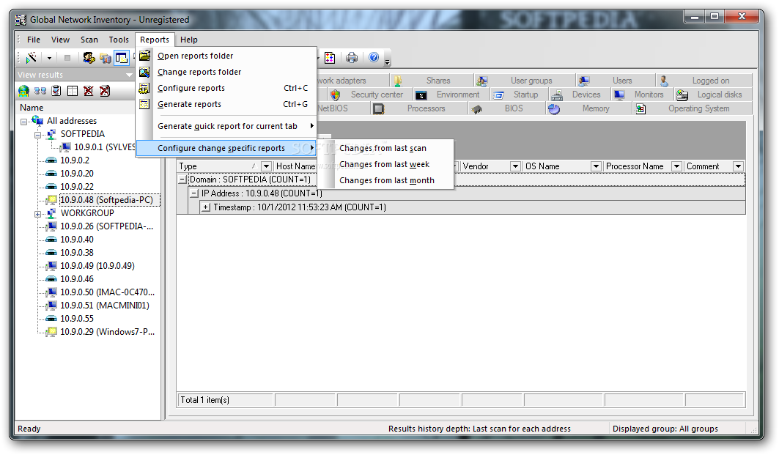Switch to the BIOS tab

(506, 108)
